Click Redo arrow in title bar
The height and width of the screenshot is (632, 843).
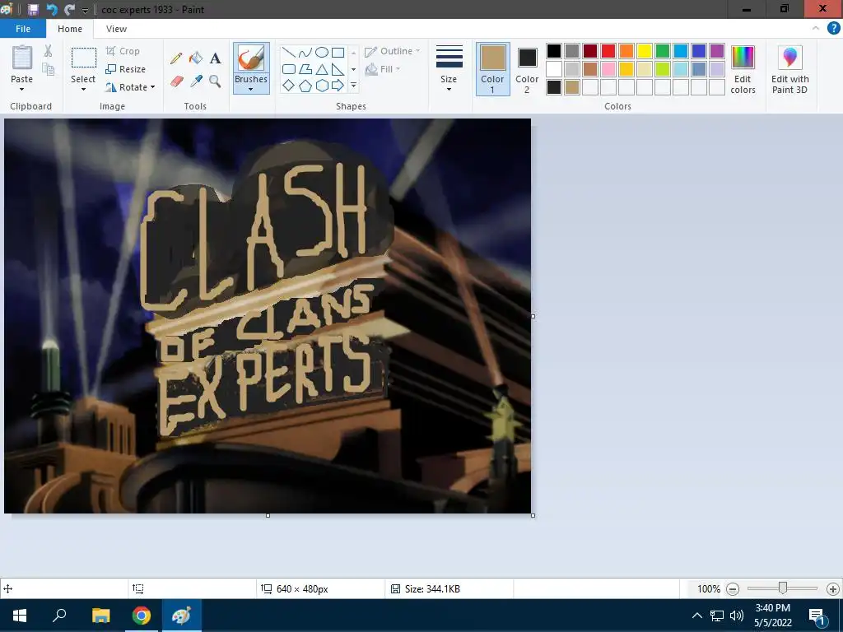(69, 10)
